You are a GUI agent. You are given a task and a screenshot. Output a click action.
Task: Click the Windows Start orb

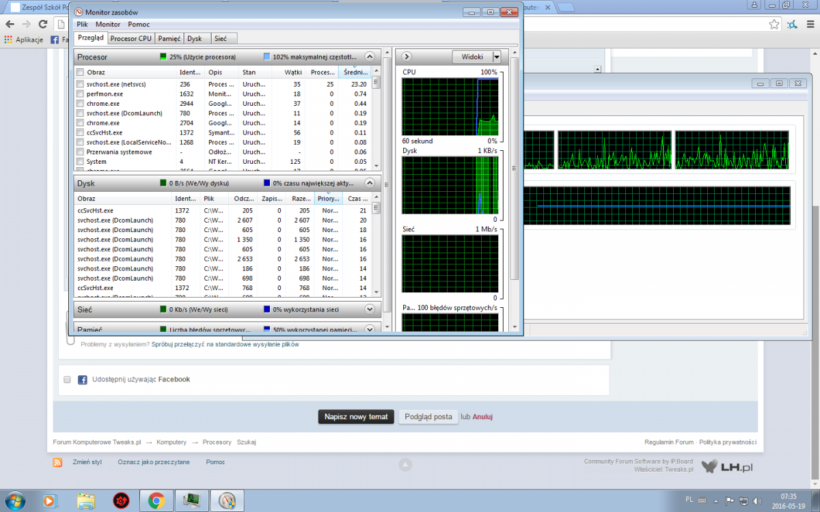[15, 500]
